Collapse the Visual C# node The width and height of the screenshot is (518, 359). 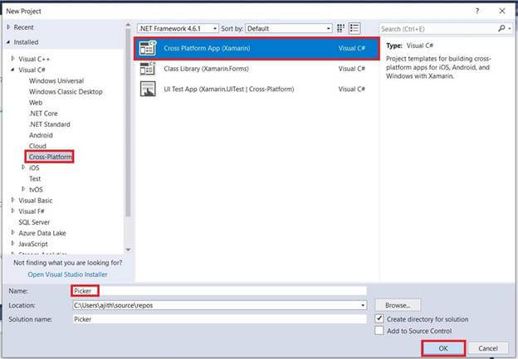13,70
